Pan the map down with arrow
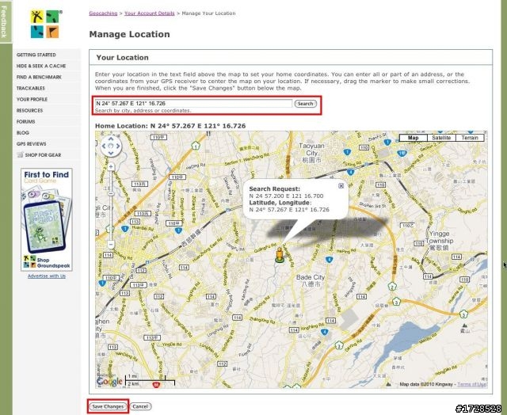The height and width of the screenshot is (415, 507). (x=111, y=153)
